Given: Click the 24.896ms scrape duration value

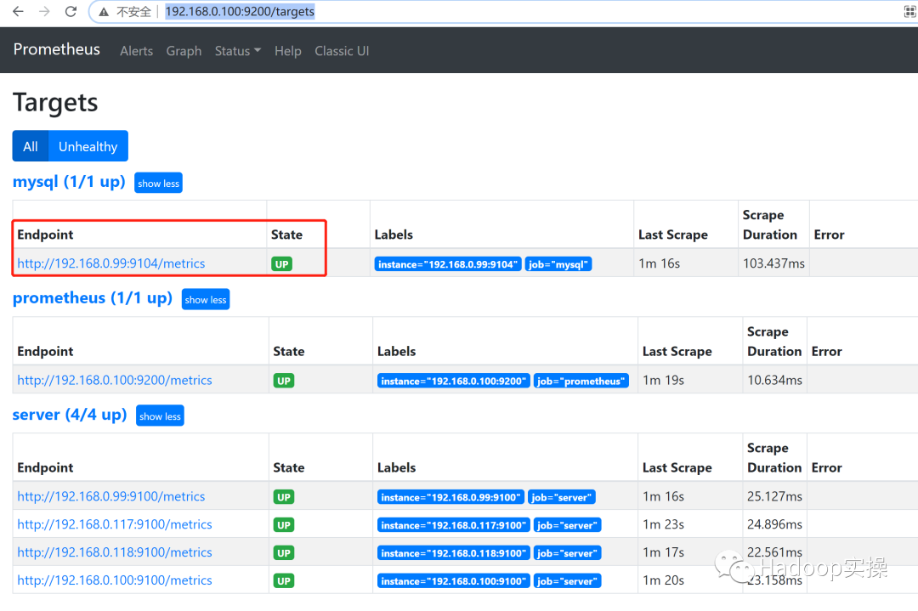Looking at the screenshot, I should pyautogui.click(x=774, y=524).
